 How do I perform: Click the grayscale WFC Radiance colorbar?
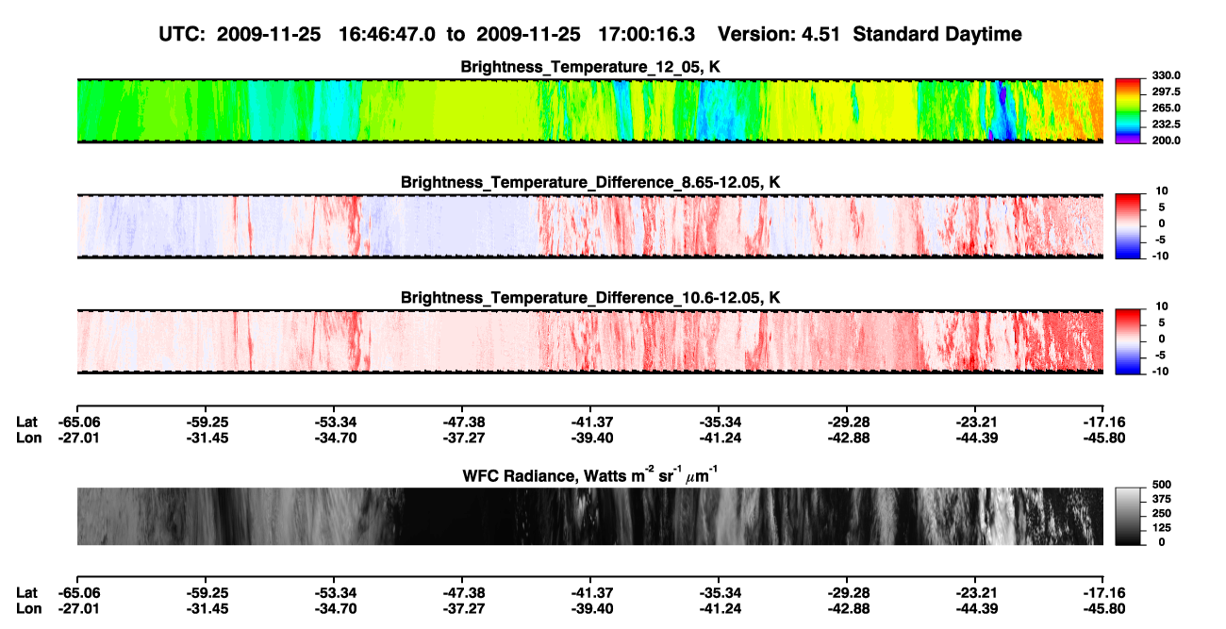(1129, 516)
